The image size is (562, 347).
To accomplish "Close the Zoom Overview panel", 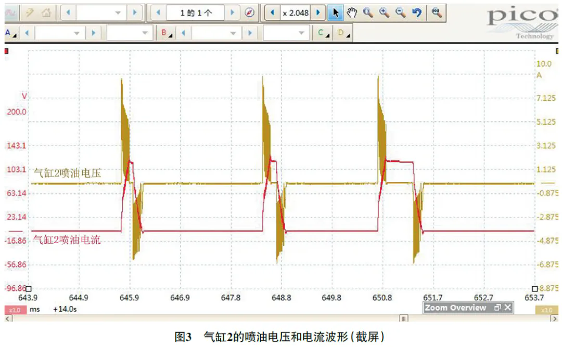I will click(507, 308).
